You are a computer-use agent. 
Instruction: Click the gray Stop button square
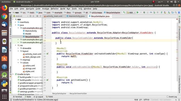pos(158,12)
